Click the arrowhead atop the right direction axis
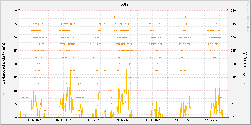Image resolution: width=251 pixels, height=125 pixels. click(x=227, y=9)
